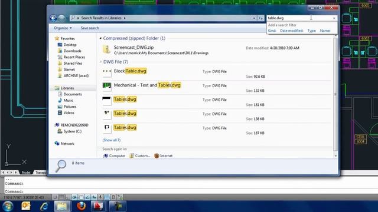Click the results list vertical scrollbar
Viewport: 378px width, 212px height.
click(335, 94)
